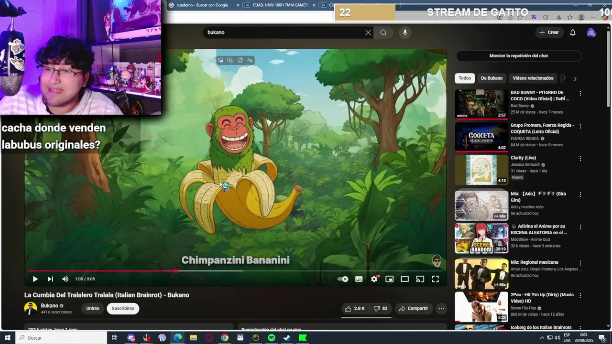The image size is (612, 344).
Task: Open Google Chrome from the taskbar
Action: click(x=225, y=338)
